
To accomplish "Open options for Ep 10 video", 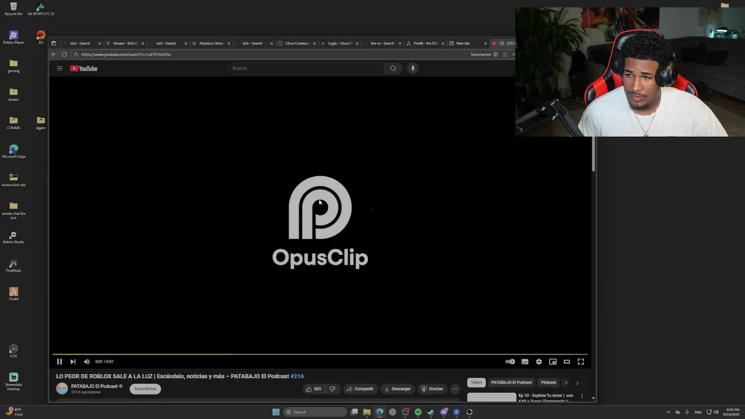I will tap(581, 396).
